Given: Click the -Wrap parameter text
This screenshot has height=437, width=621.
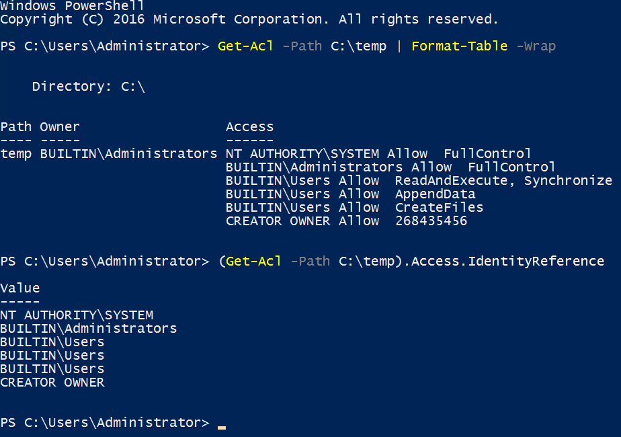Looking at the screenshot, I should (x=536, y=46).
